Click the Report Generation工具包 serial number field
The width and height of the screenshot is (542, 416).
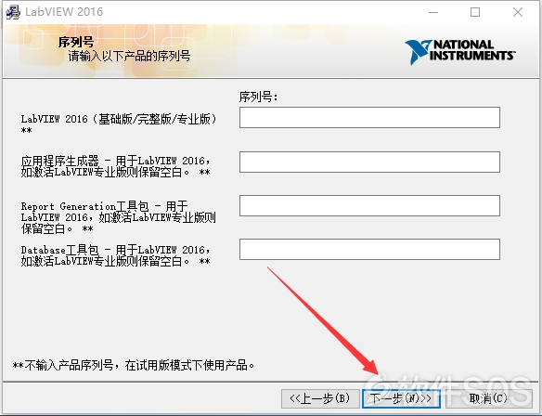coord(369,205)
